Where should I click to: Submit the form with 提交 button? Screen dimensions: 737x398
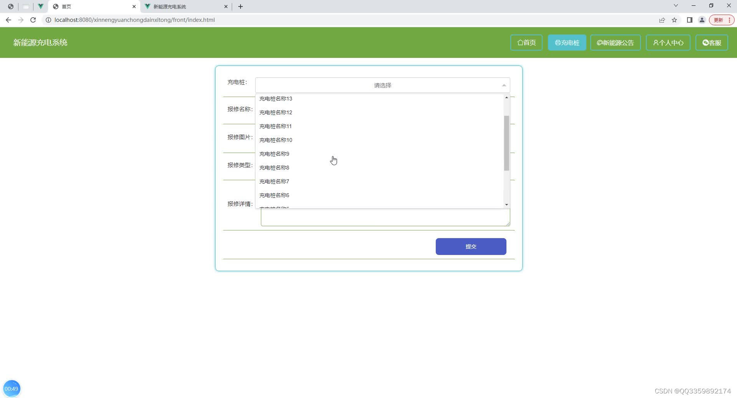471,247
